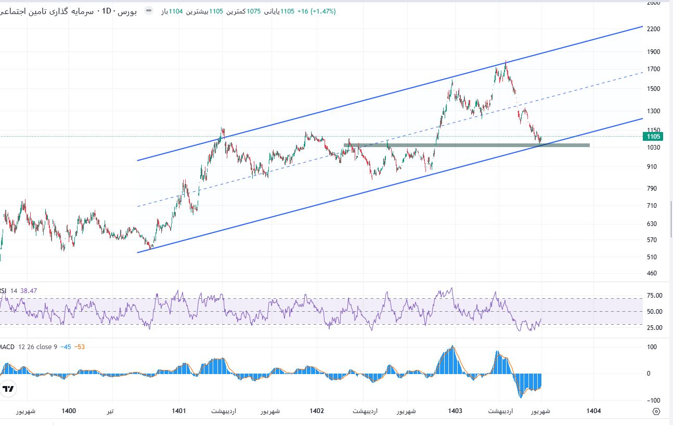Click the 2200 price axis label
Screen dimensions: 673x425
coord(652,29)
